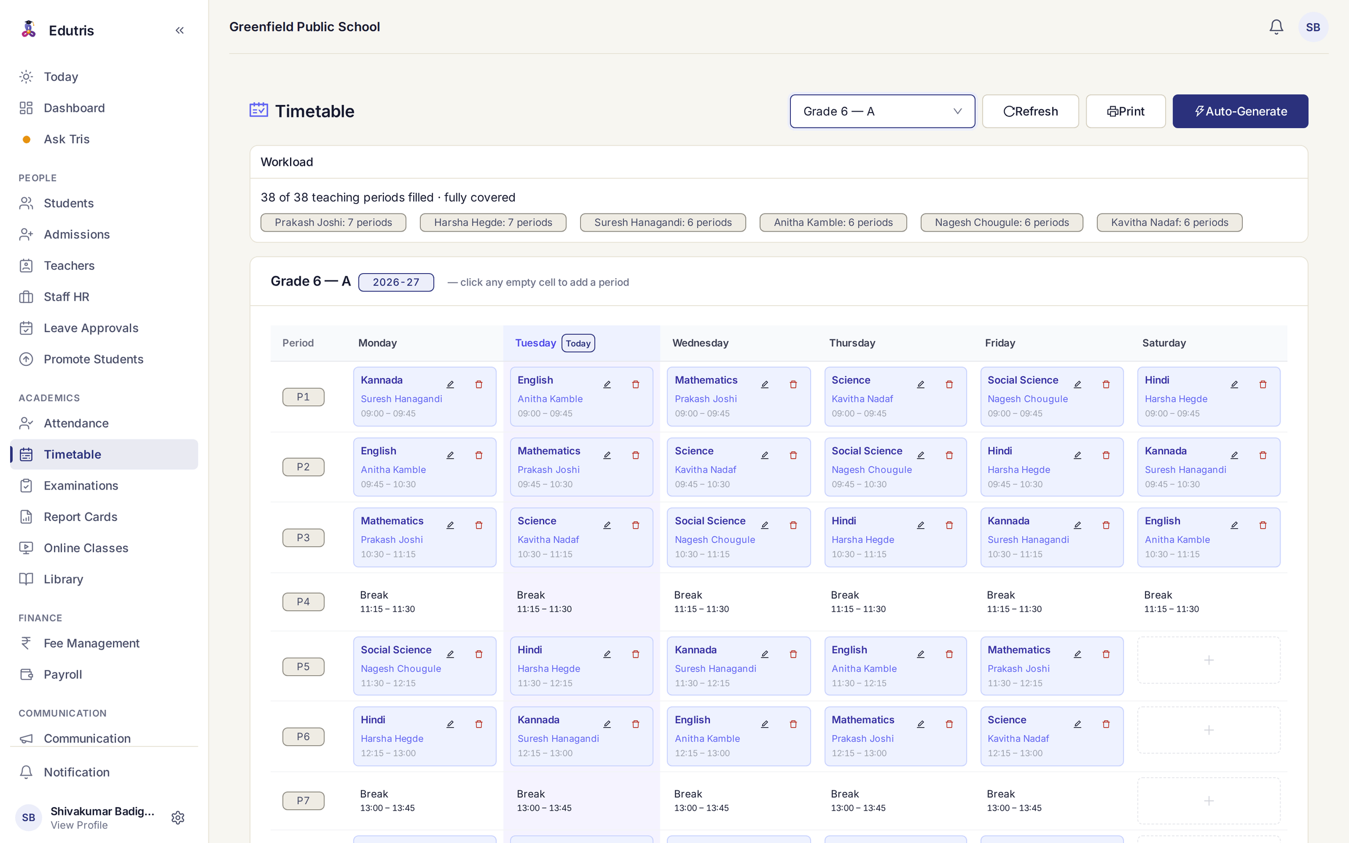Open View Profile link

[79, 825]
